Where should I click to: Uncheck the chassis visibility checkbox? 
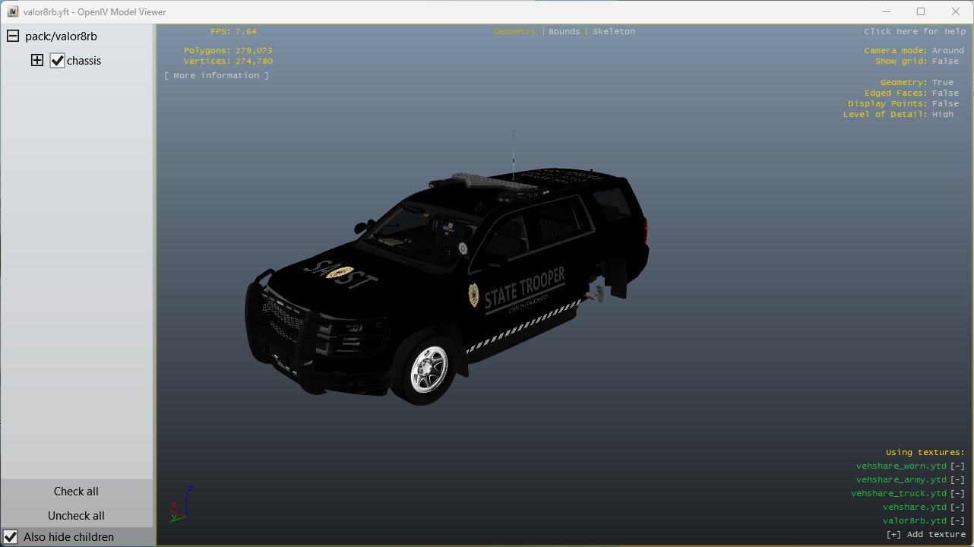[x=58, y=61]
